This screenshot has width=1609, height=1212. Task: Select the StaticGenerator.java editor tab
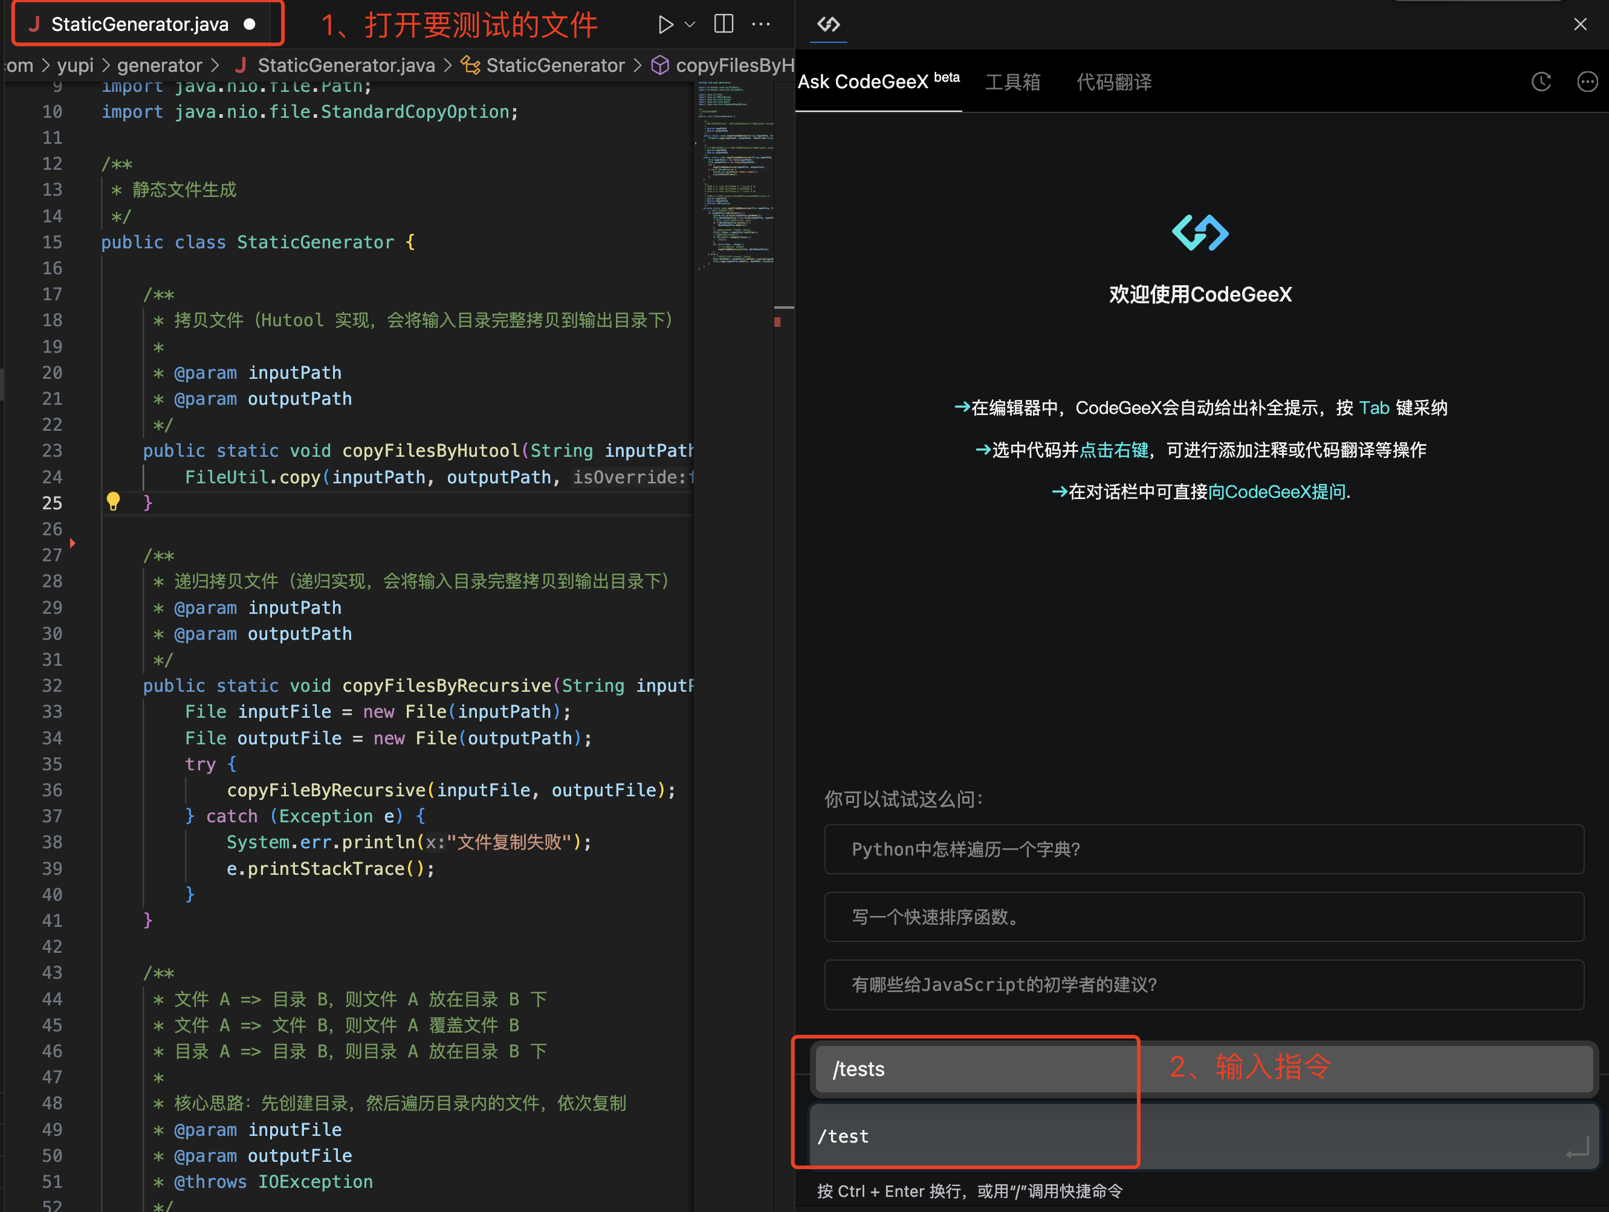coord(140,25)
